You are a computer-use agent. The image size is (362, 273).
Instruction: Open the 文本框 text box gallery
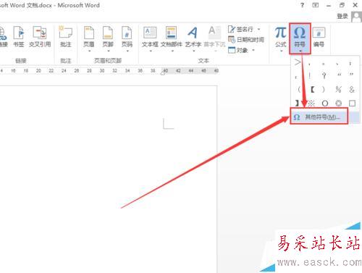pyautogui.click(x=150, y=39)
